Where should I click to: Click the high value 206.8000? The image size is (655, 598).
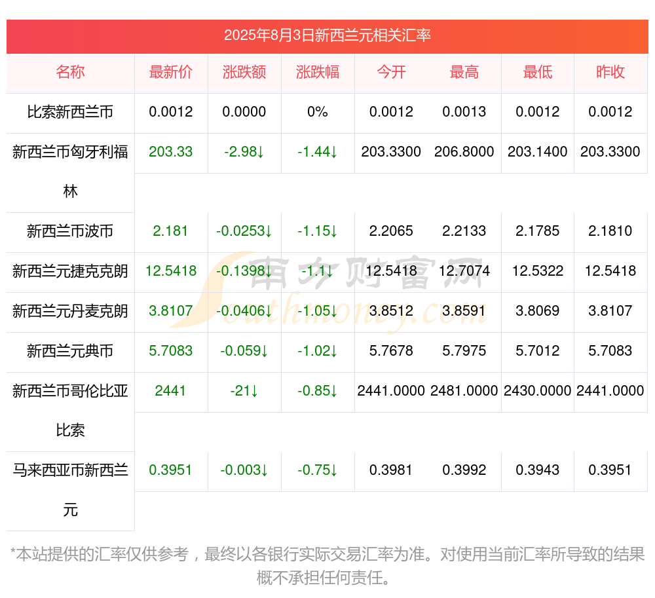464,151
